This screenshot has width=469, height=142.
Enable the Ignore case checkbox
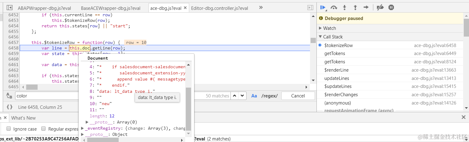tap(9, 129)
